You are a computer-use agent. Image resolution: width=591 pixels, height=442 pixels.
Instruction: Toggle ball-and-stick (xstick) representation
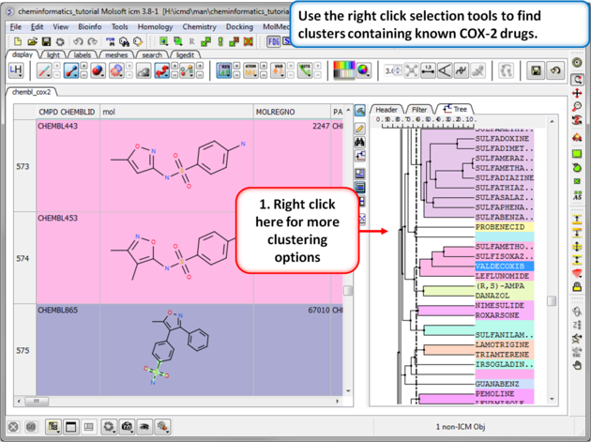click(71, 71)
